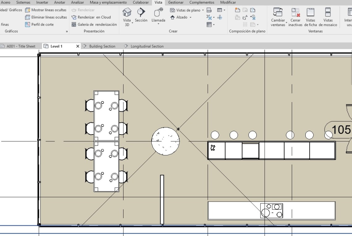The width and height of the screenshot is (352, 236).
Task: Click Vistas de ficha icon
Action: (x=310, y=13)
